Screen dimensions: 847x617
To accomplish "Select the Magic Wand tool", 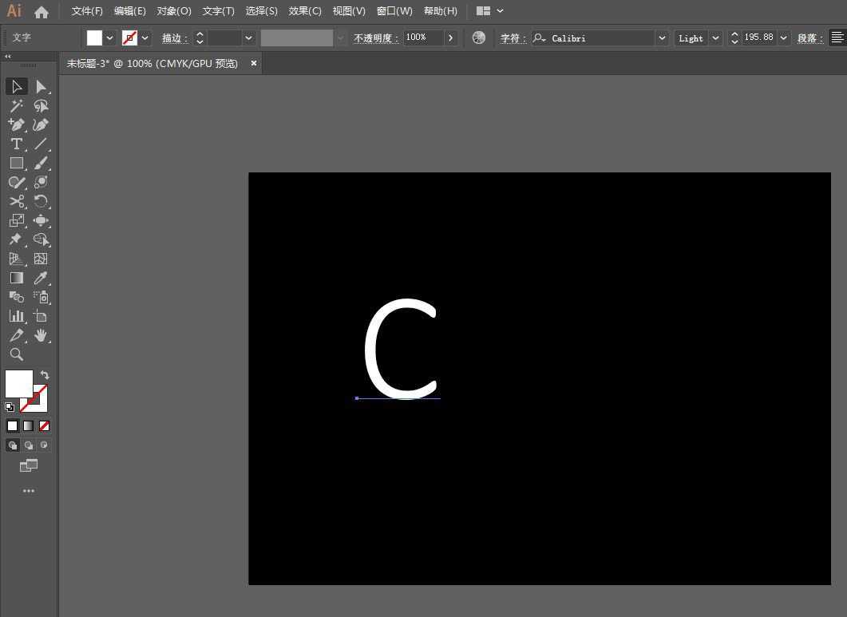I will pos(16,105).
